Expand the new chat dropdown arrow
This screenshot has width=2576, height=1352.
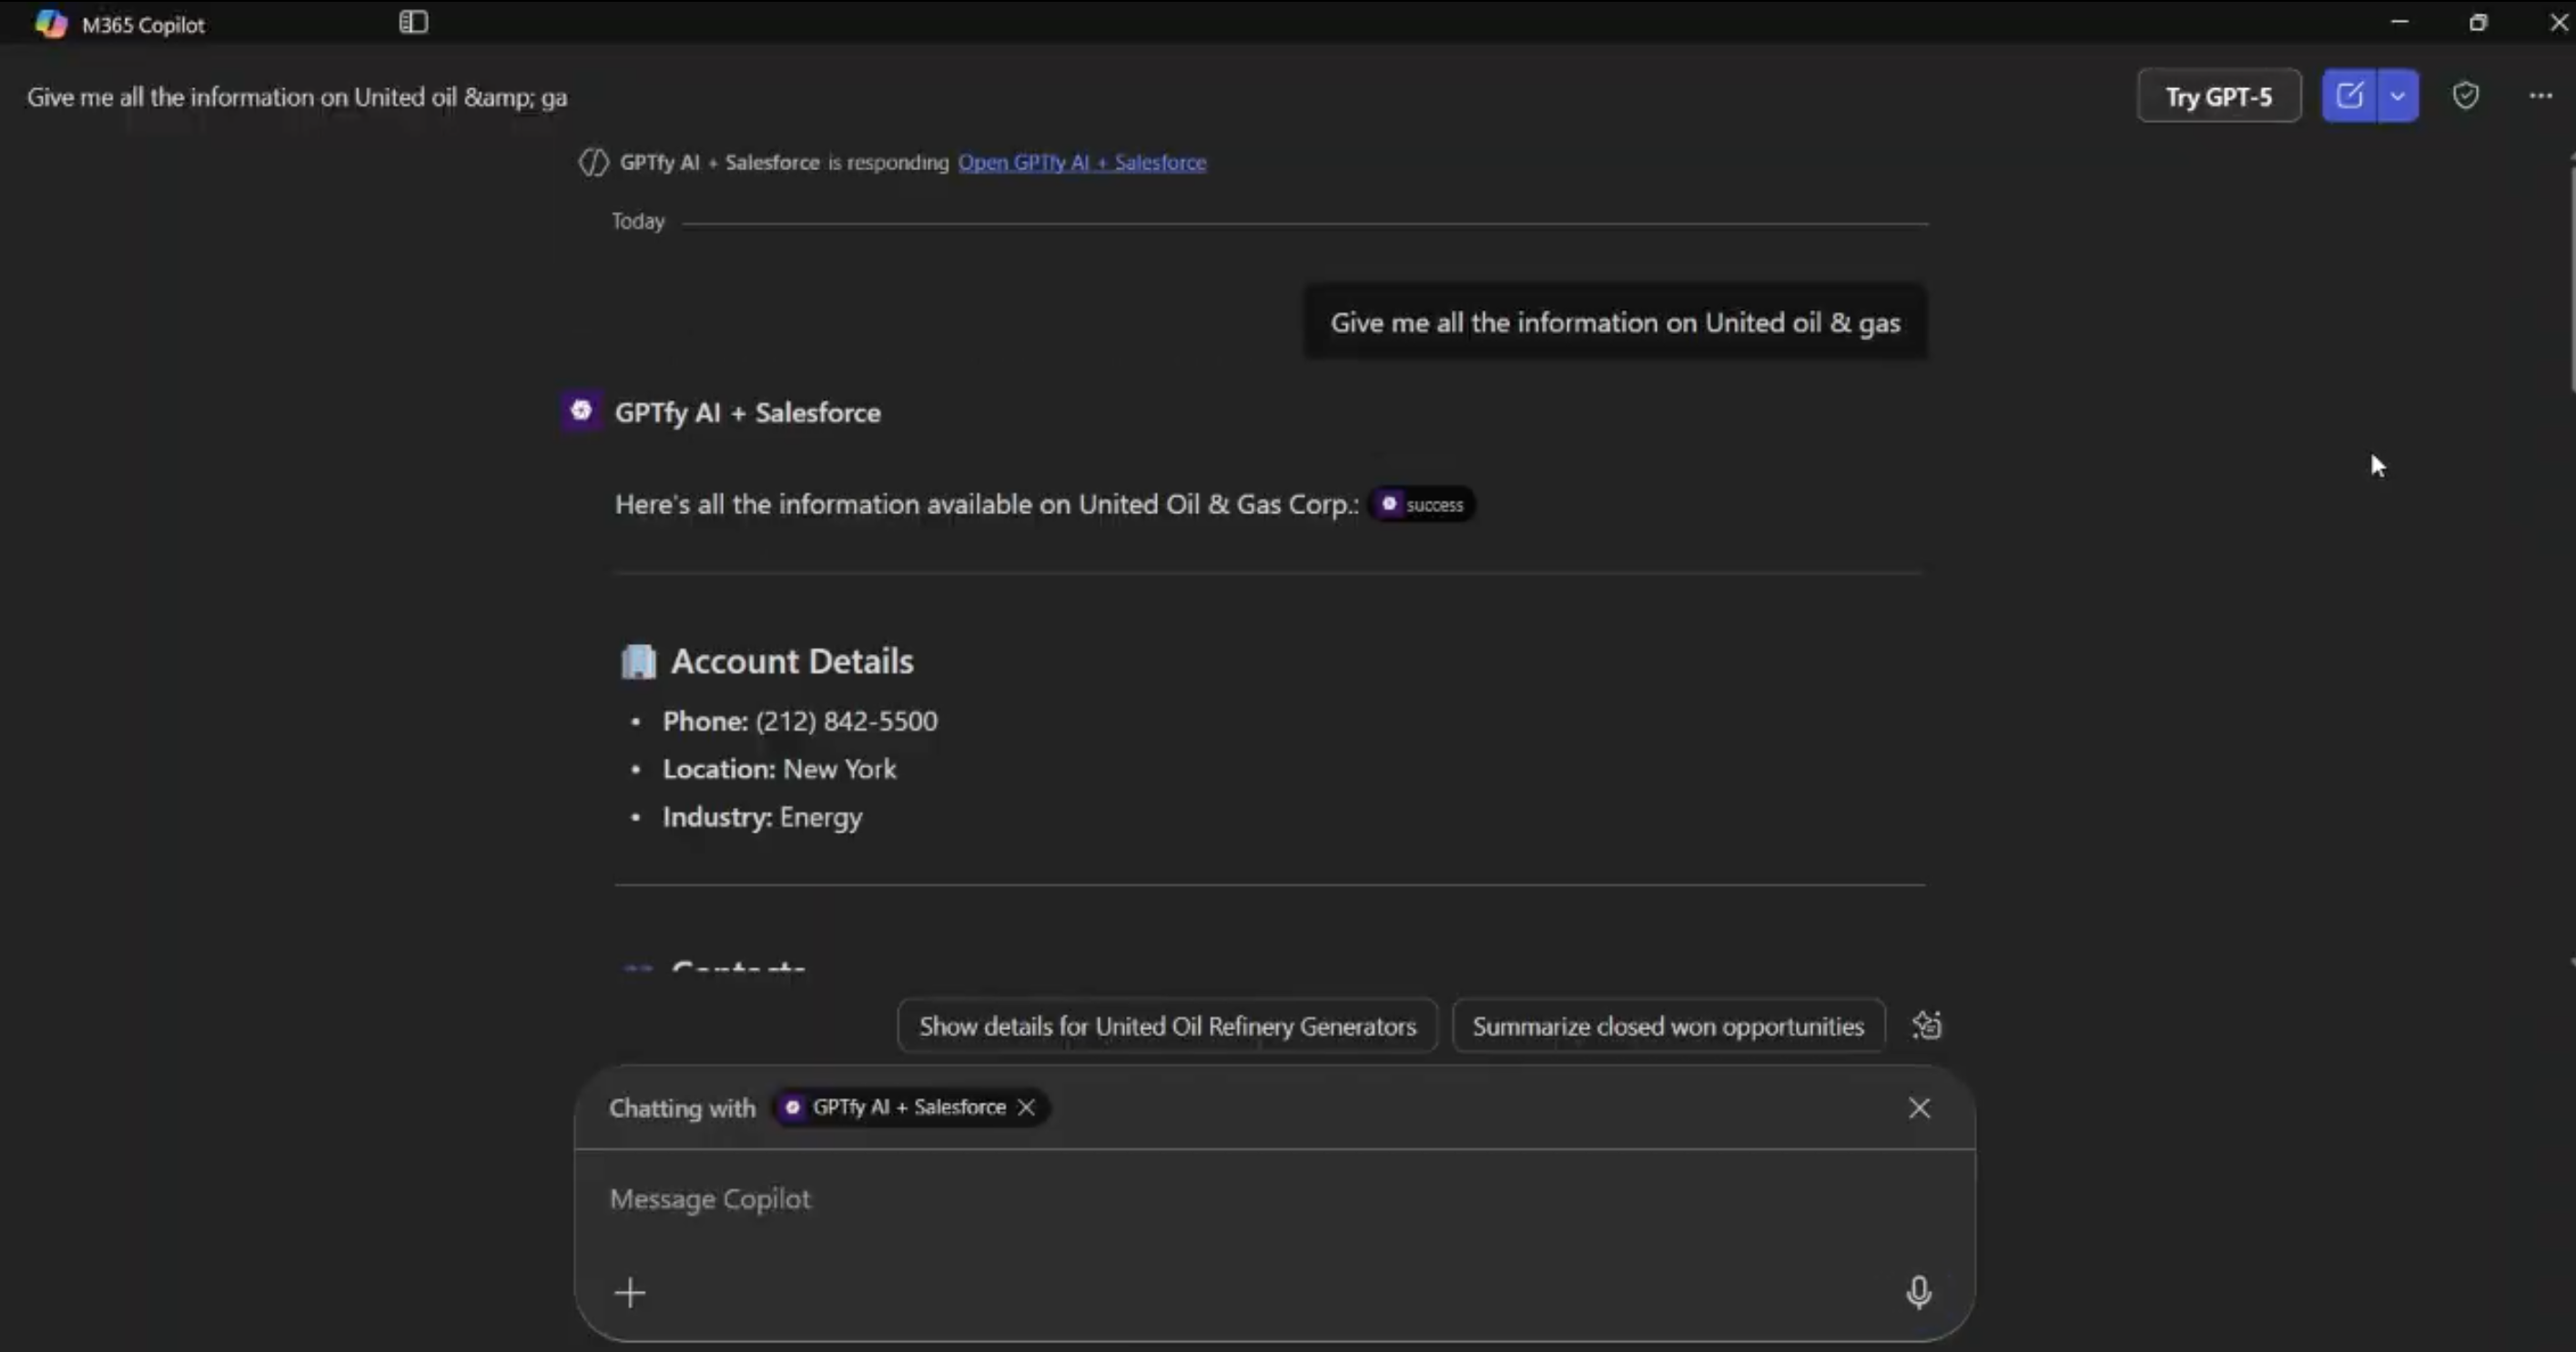click(x=2398, y=96)
